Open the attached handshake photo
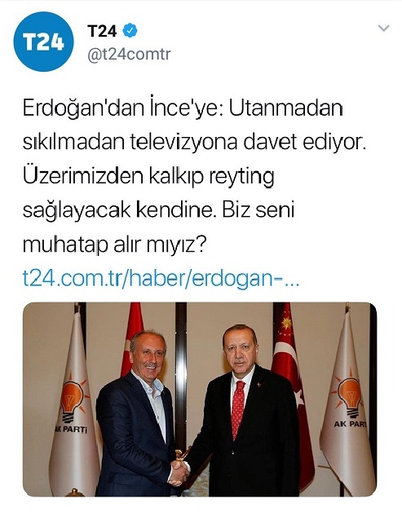Viewport: 402px width, 529px height. click(x=200, y=399)
